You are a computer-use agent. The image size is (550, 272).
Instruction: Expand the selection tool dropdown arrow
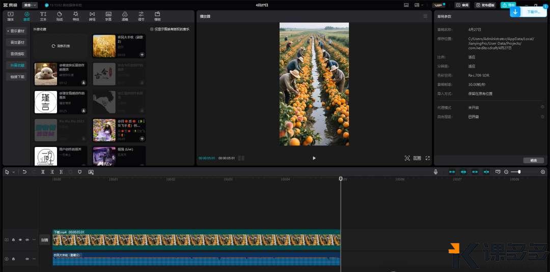(14, 172)
